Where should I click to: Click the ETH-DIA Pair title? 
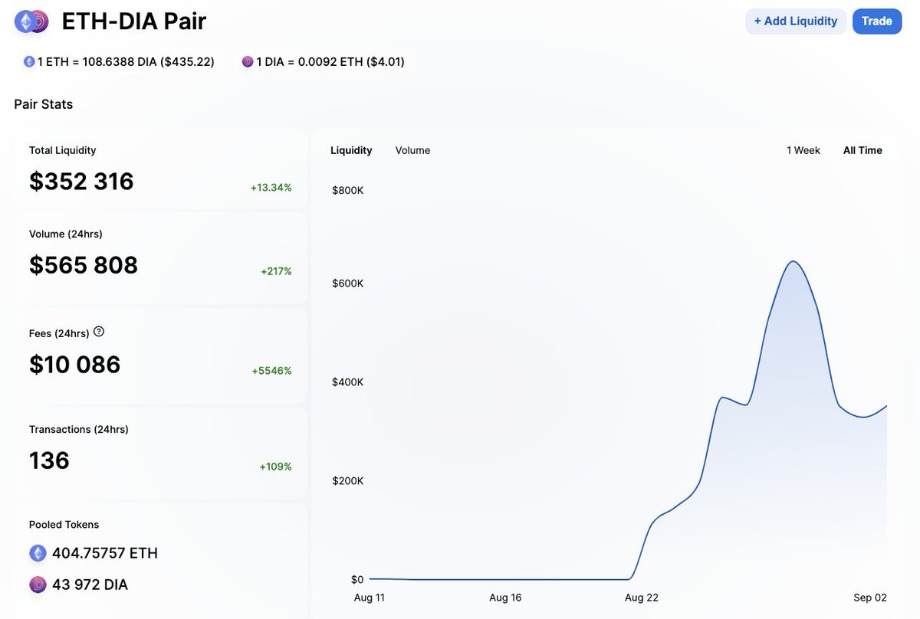[x=134, y=21]
